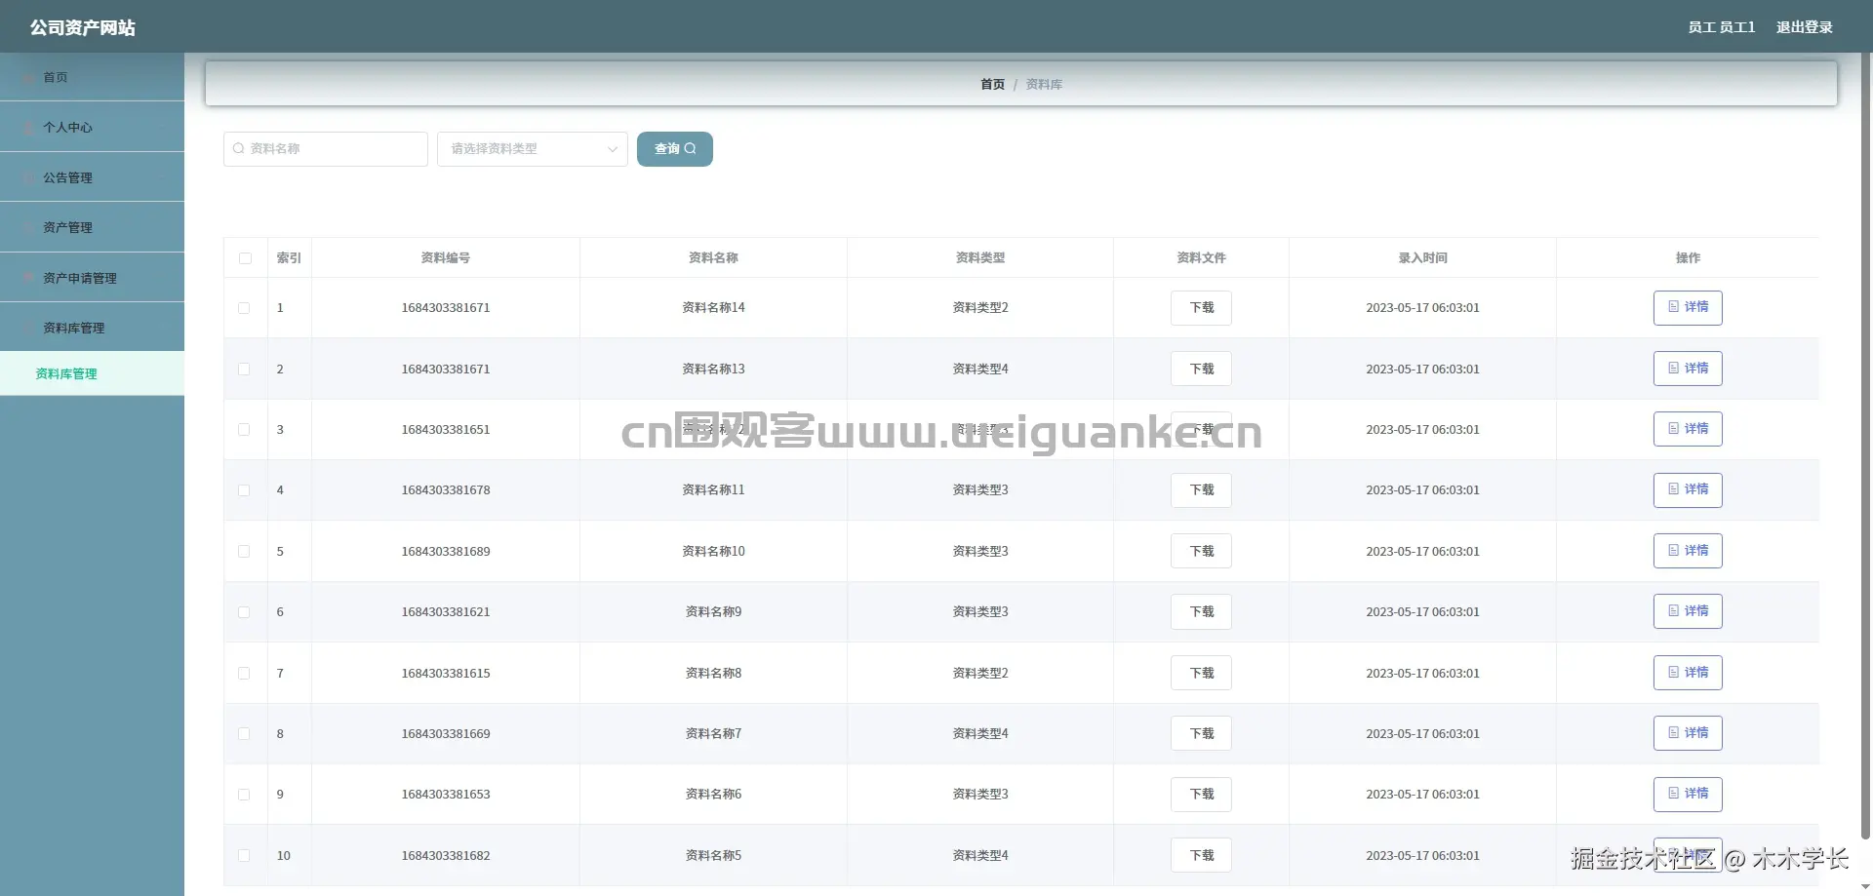The height and width of the screenshot is (896, 1873).
Task: Download the file for 资料名称11
Action: tap(1201, 490)
